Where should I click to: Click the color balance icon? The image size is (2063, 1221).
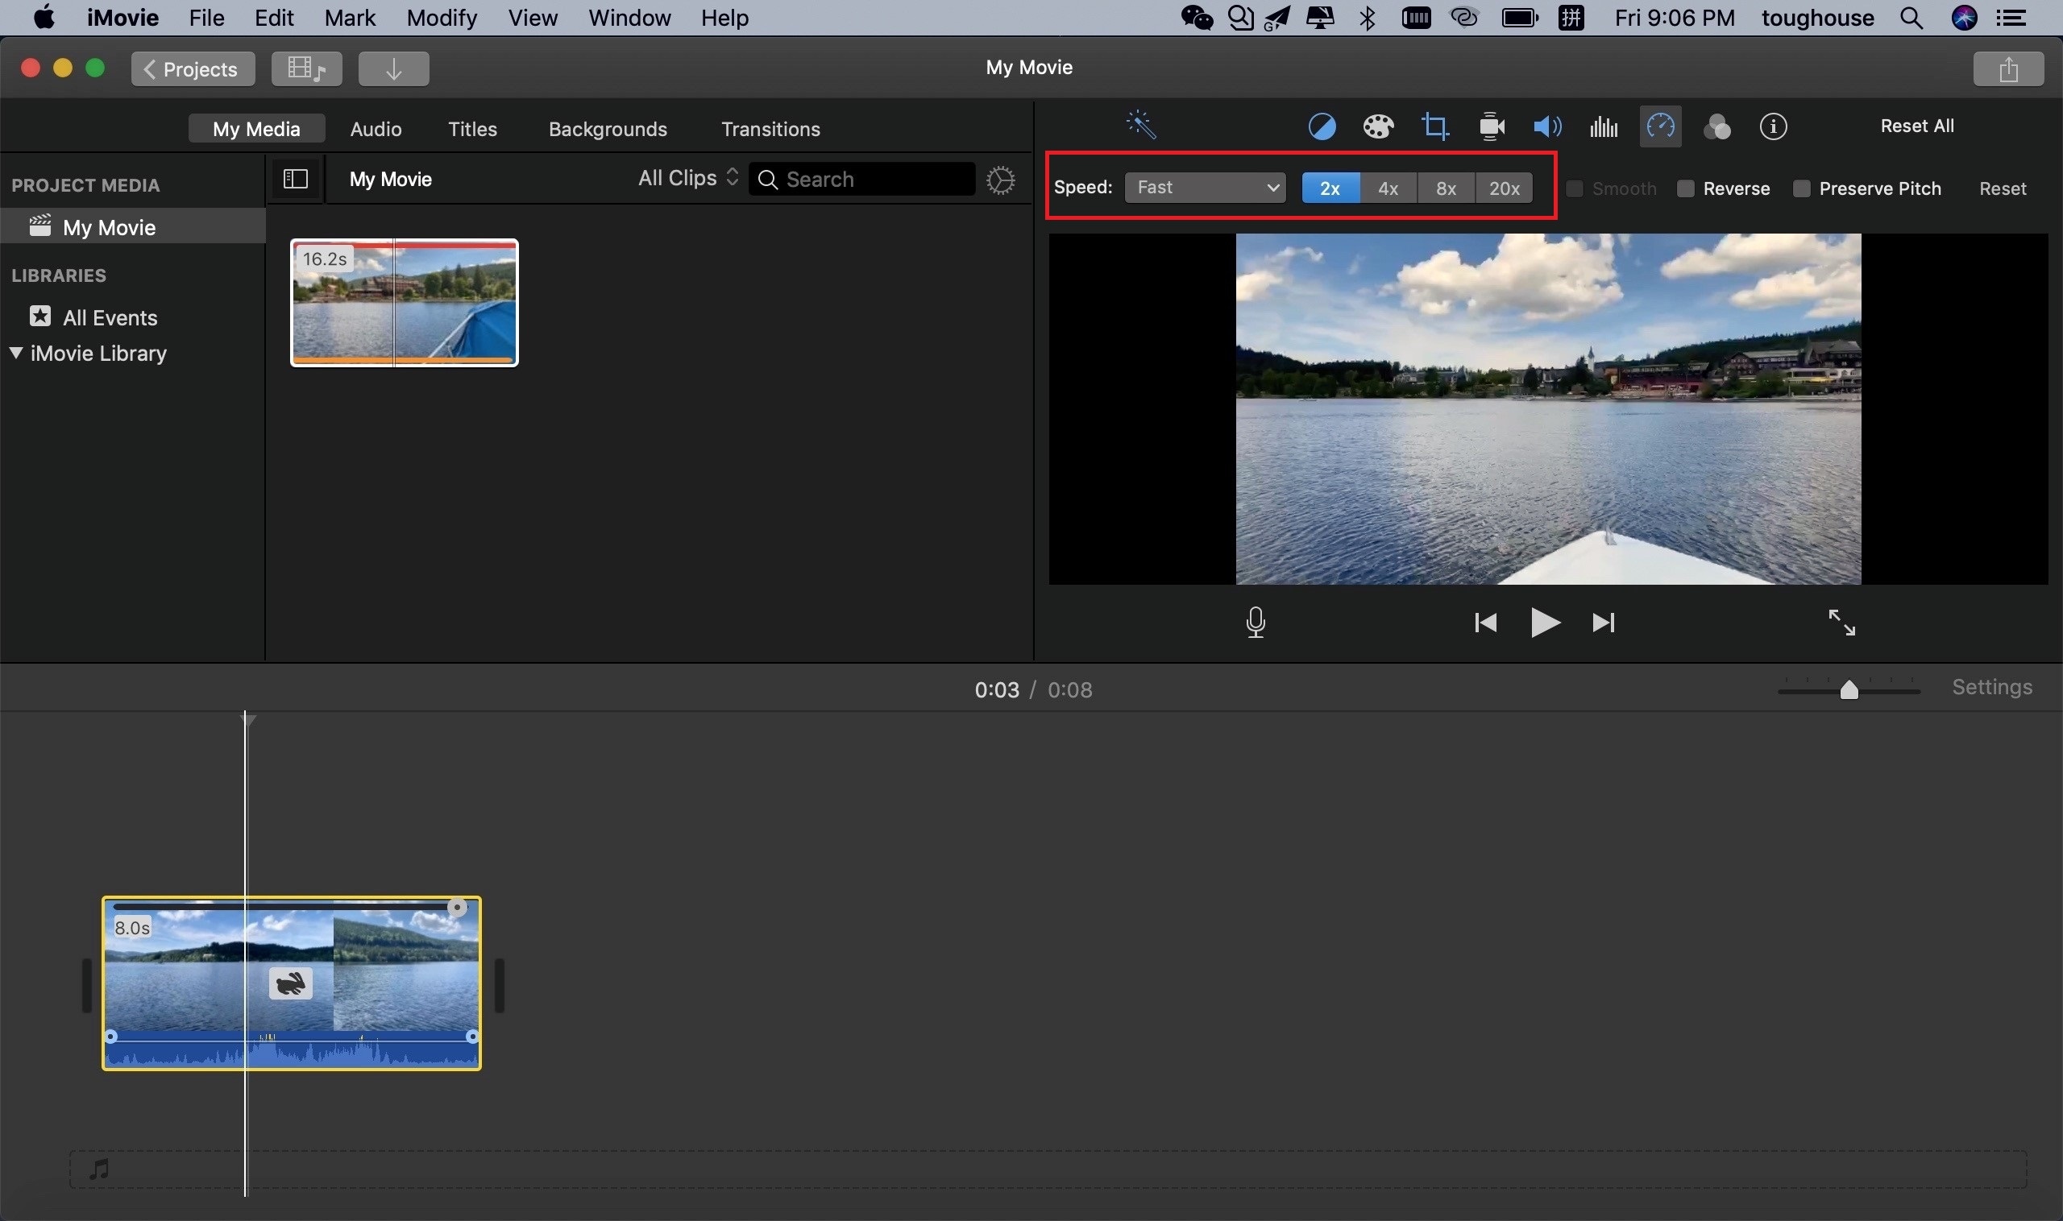click(x=1322, y=126)
